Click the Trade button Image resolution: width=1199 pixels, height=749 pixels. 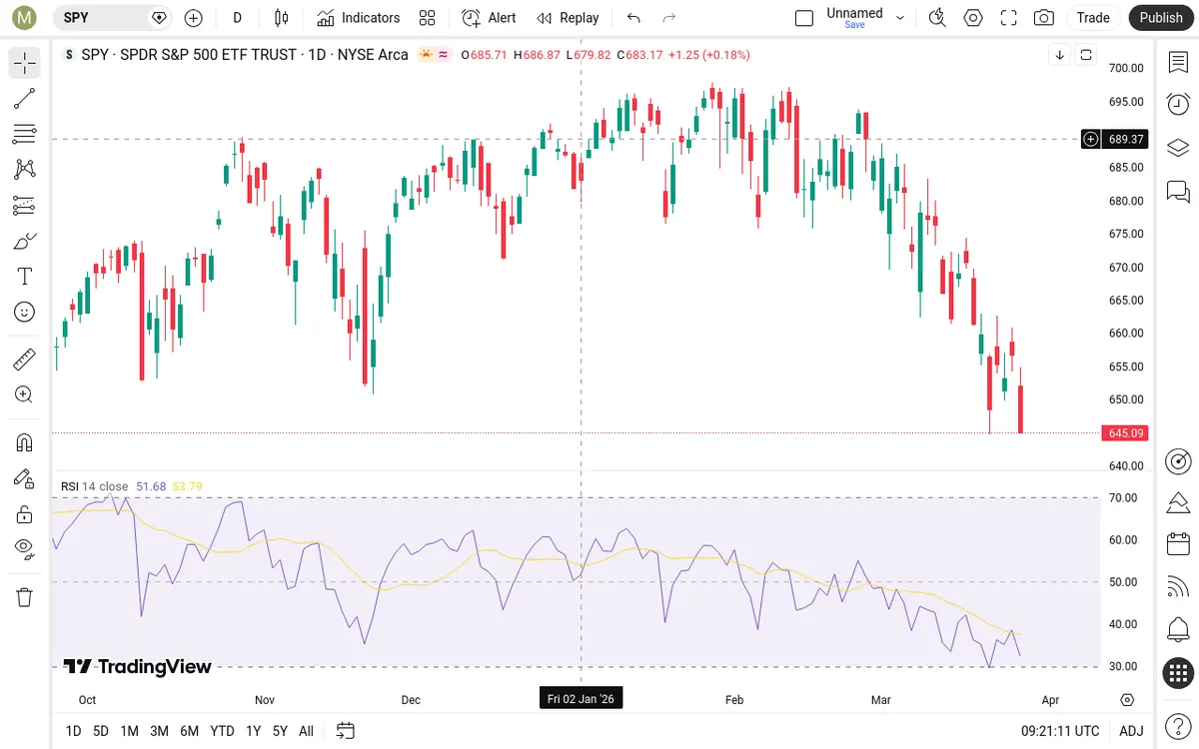[1093, 17]
